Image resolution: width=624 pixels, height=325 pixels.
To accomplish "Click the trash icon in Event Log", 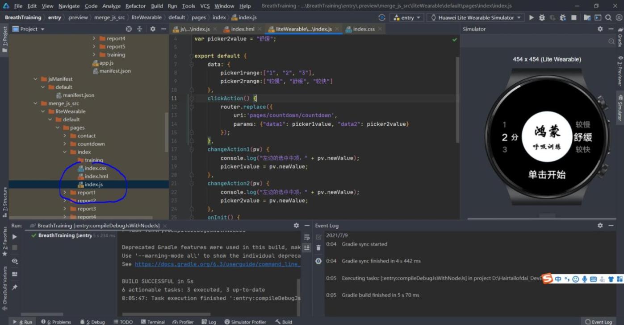I will pos(318,248).
